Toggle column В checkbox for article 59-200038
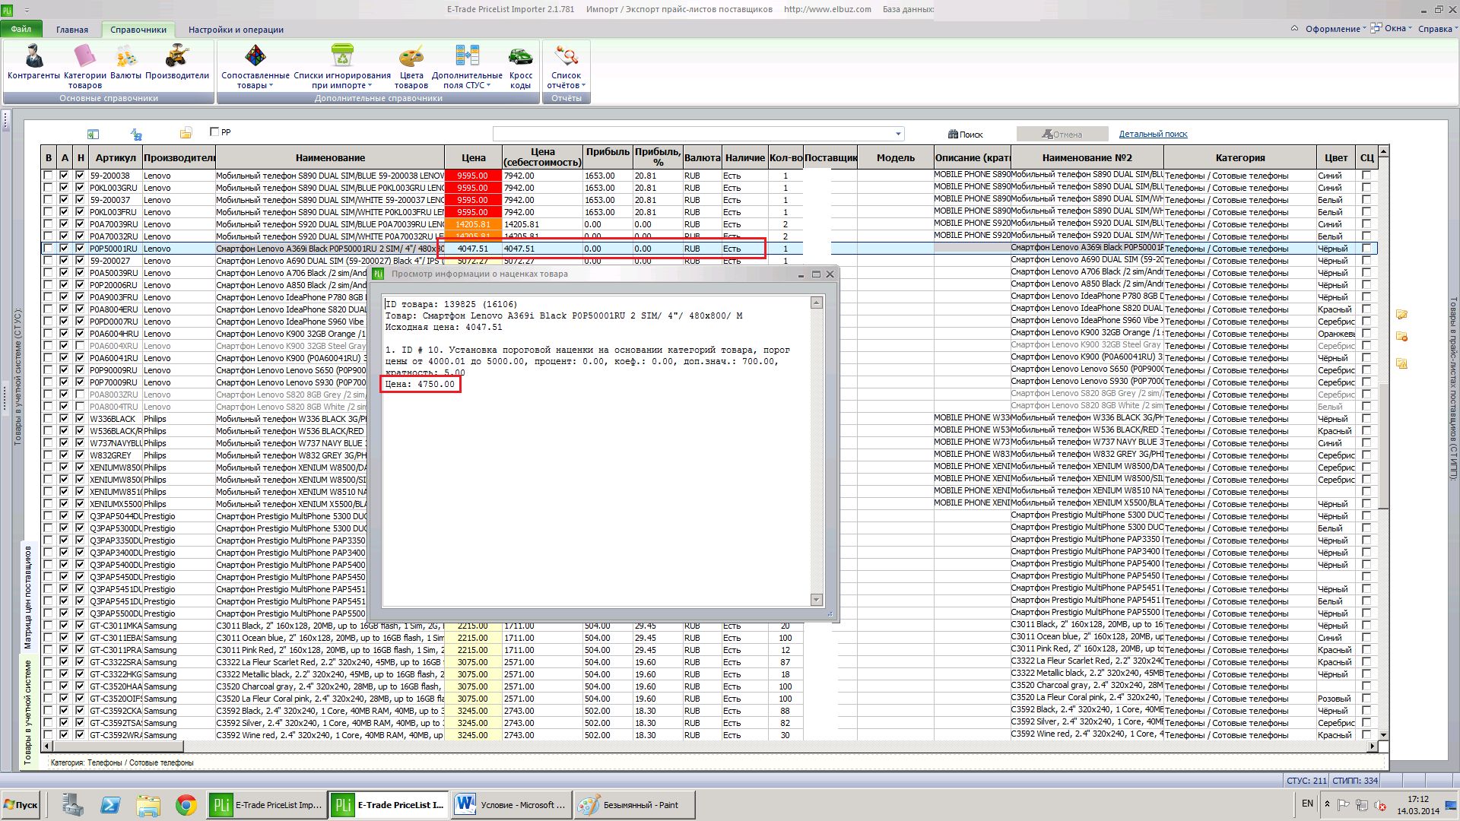1460x821 pixels. [x=49, y=176]
